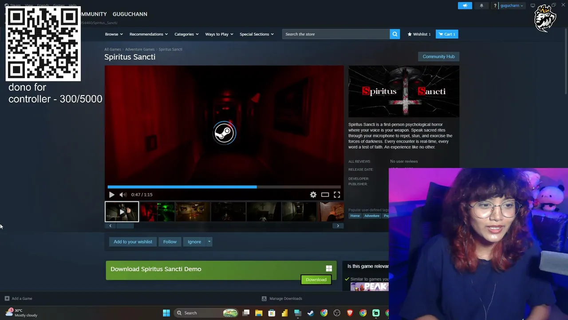
Task: Focus the Search the store field
Action: point(336,34)
